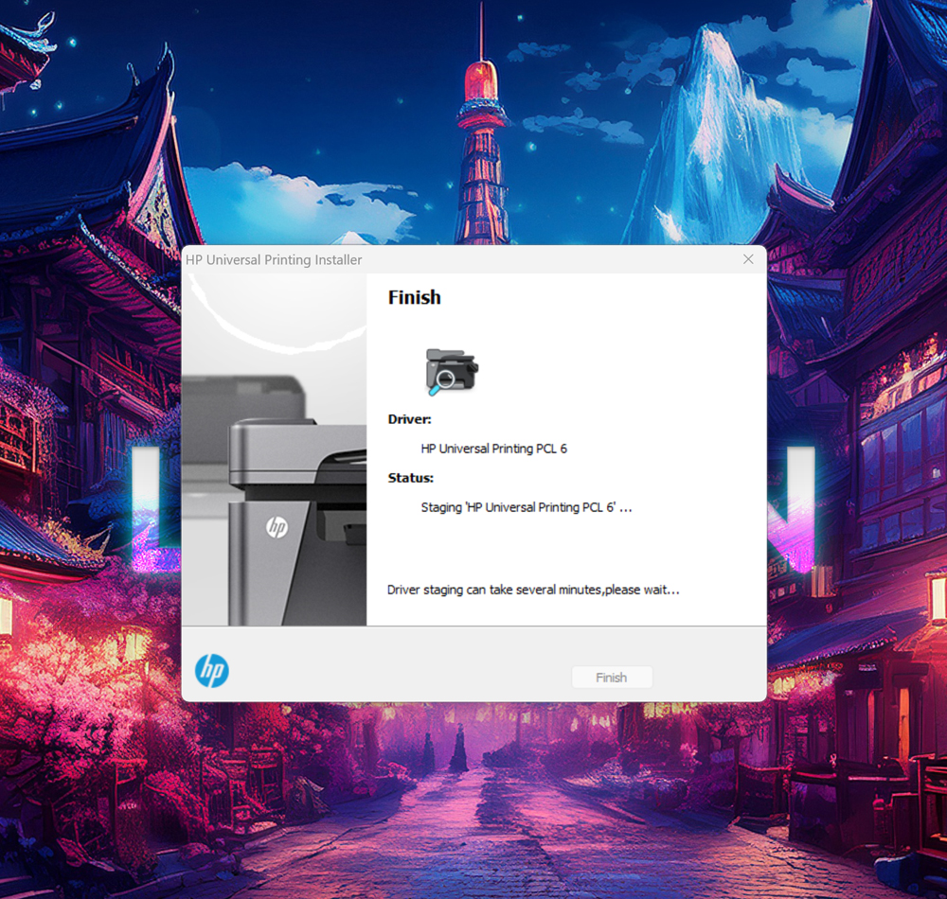
Task: Click the staging status message text
Action: [x=526, y=507]
